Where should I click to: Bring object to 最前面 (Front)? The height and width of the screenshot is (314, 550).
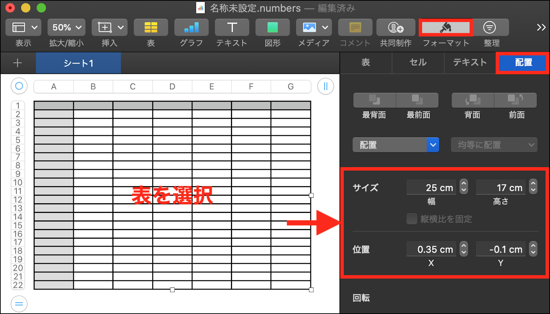417,100
